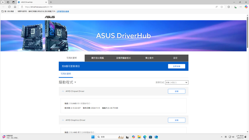The image size is (249, 140).
Task: Open File Explorer from taskbar
Action: [x=139, y=137]
